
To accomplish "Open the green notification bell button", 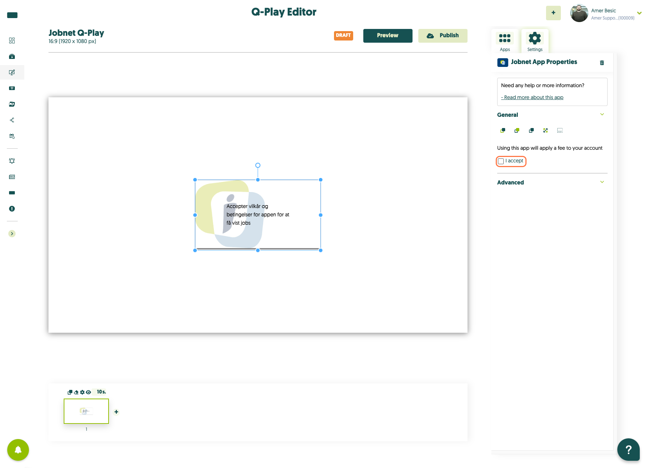I will pyautogui.click(x=18, y=450).
